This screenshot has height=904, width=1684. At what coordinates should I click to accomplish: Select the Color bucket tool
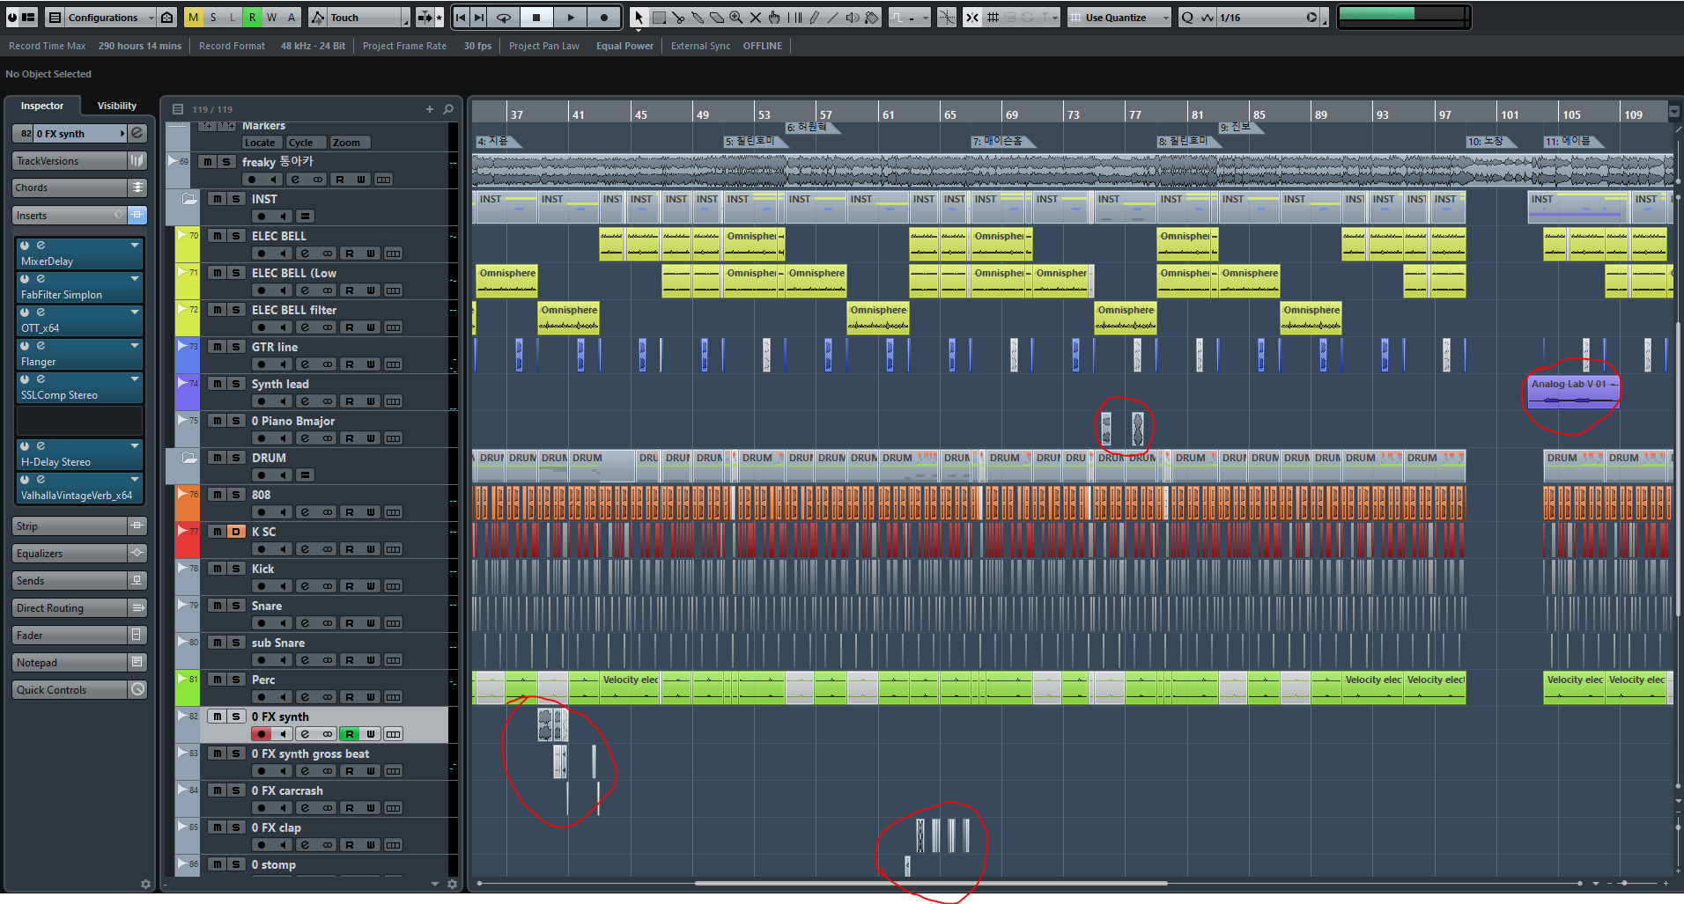(x=872, y=18)
